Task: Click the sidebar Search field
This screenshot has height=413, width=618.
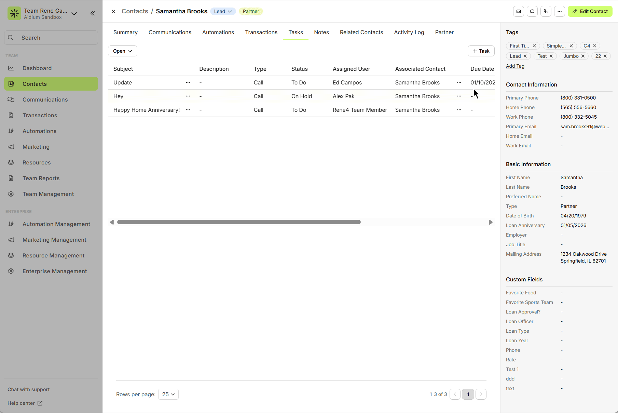Action: pyautogui.click(x=51, y=38)
